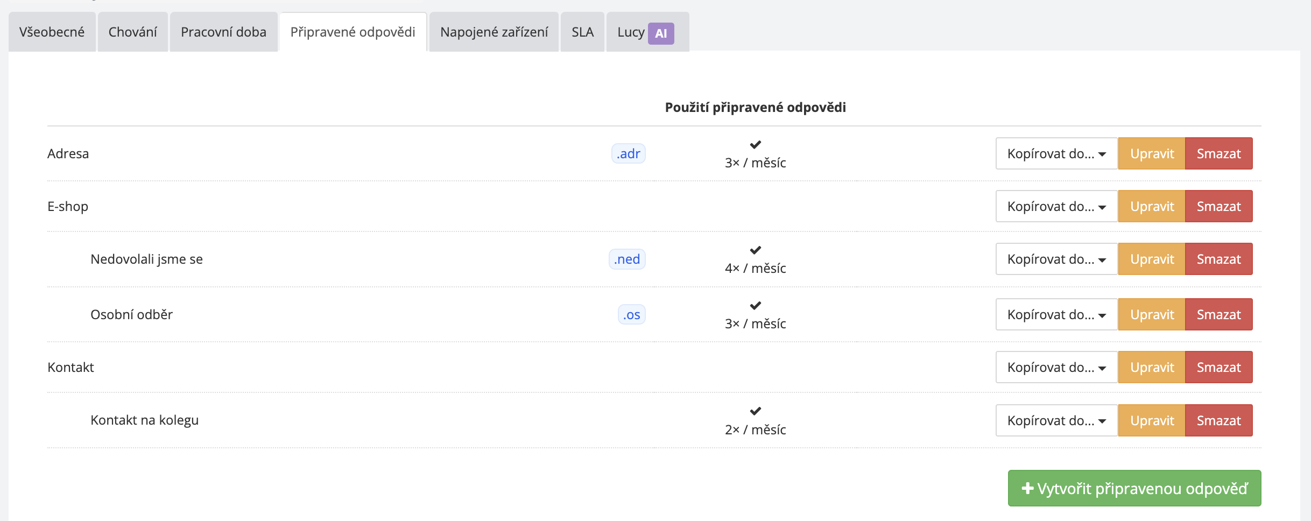Open the Napojené zařízení tab
Viewport: 1311px width, 521px height.
click(x=494, y=32)
